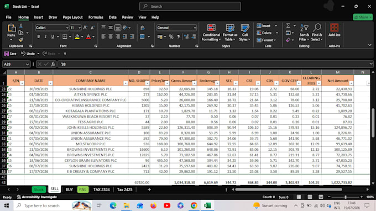Toggle Align Right
This screenshot has height=211, width=376.
tap(118, 36)
